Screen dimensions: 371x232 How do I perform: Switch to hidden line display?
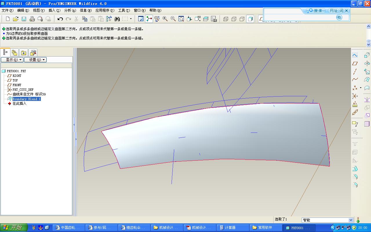click(x=234, y=19)
